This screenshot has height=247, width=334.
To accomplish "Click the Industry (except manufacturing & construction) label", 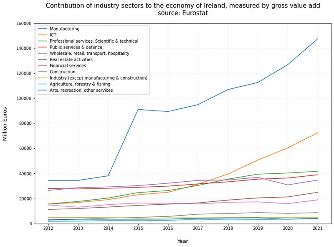I will 98,78.
